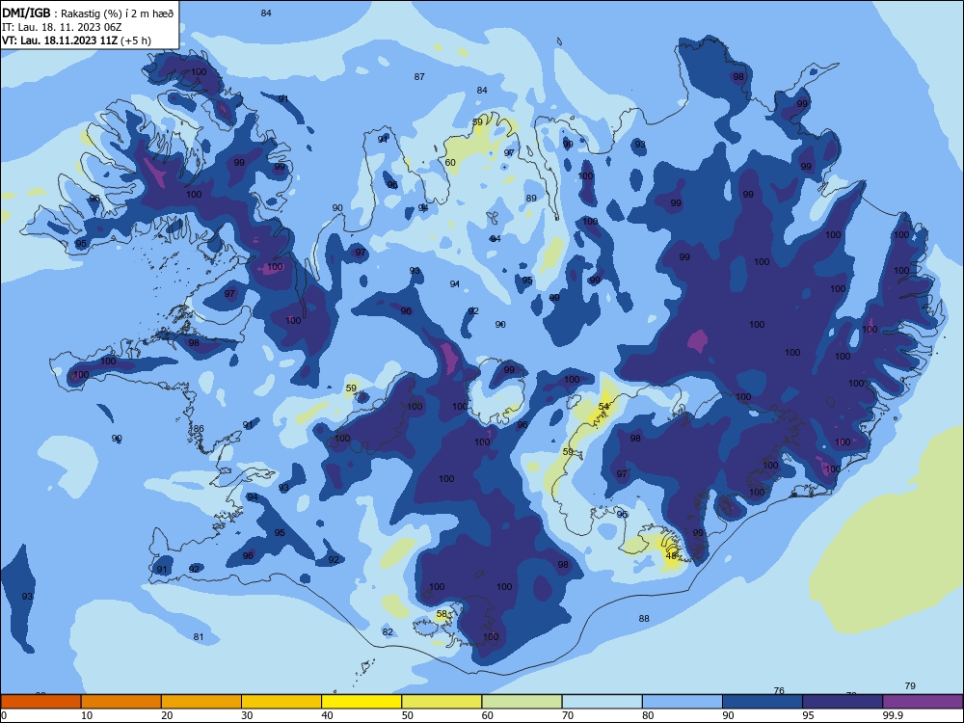Click the 'VT: Lau. 18.11.2023 11Z (+5 h)' line
The image size is (964, 723).
pos(76,40)
